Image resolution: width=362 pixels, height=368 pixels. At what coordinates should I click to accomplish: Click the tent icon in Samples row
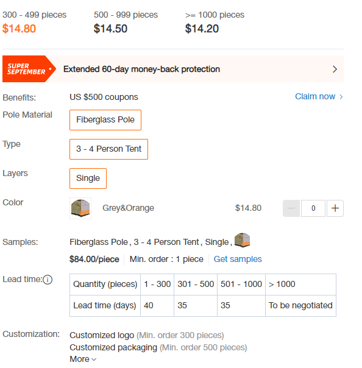[242, 240]
